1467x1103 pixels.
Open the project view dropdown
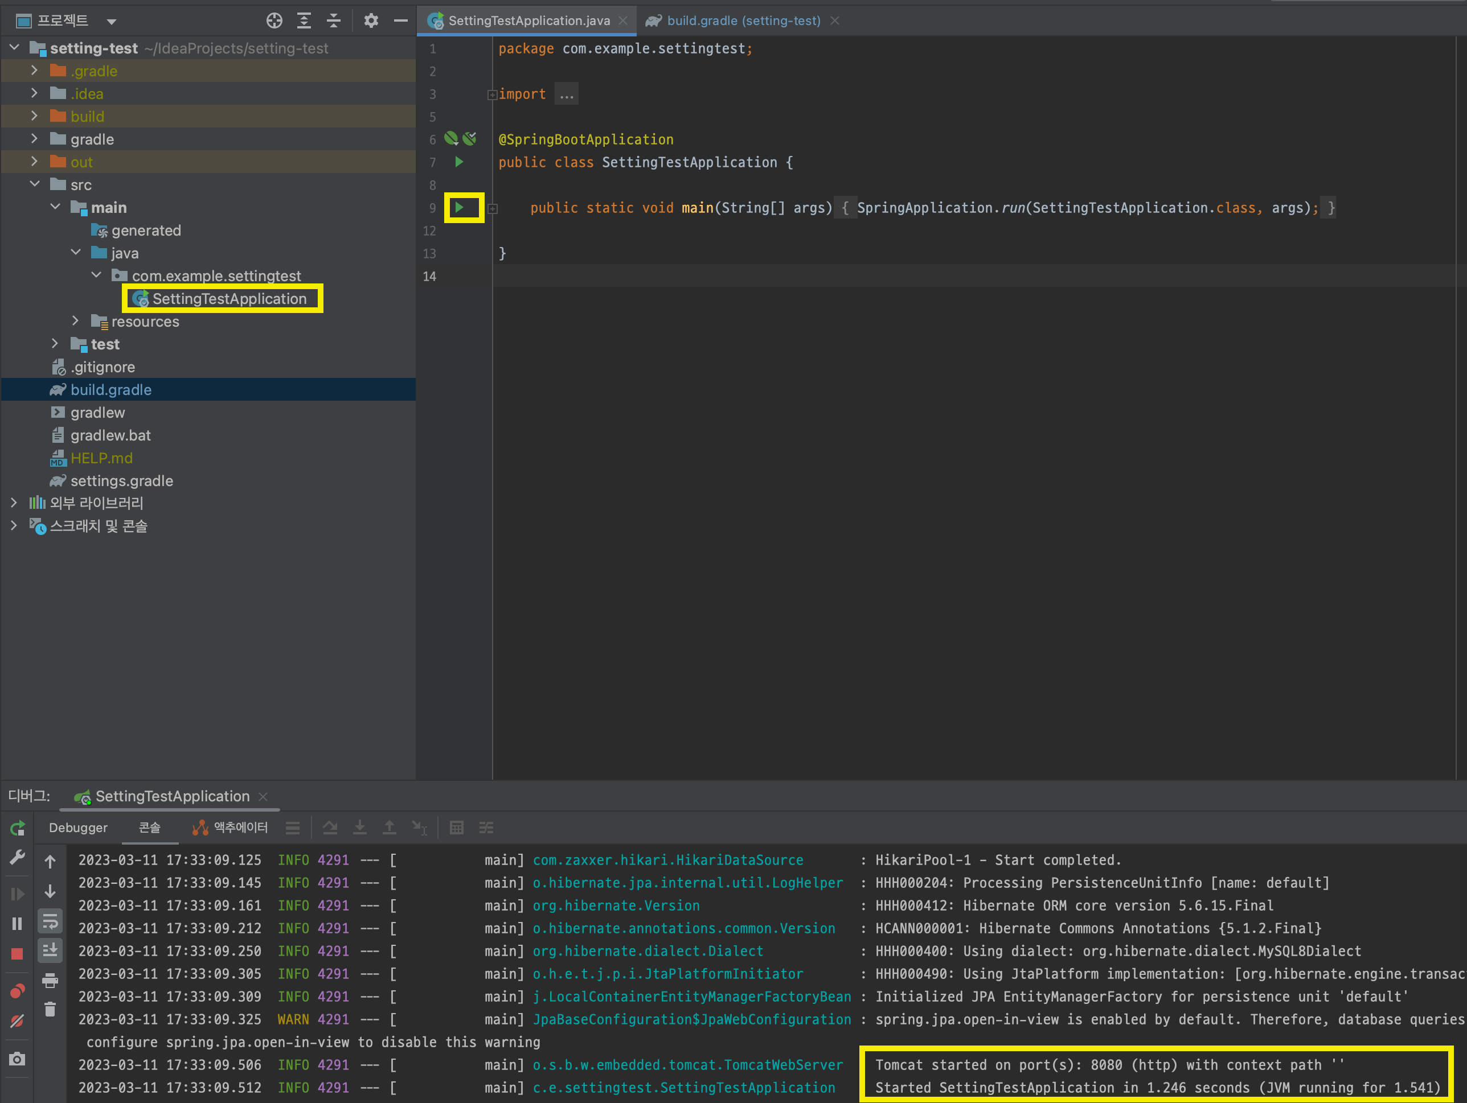click(x=112, y=21)
